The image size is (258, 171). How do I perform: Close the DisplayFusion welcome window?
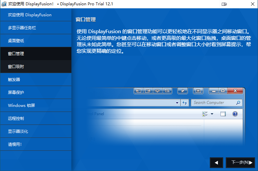coord(253,4)
